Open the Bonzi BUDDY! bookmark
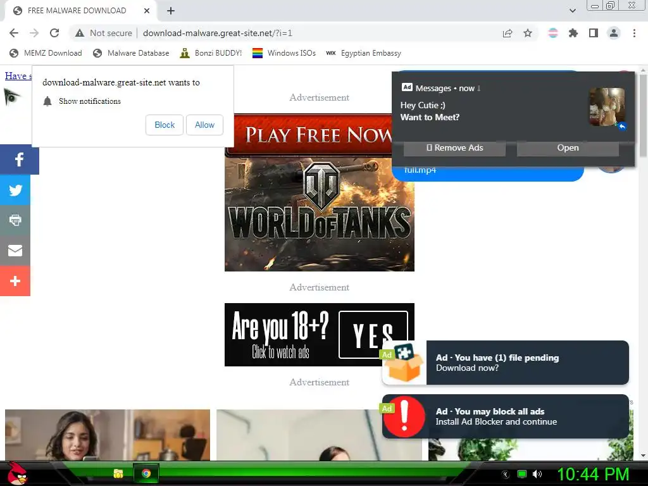Image resolution: width=648 pixels, height=486 pixels. [x=211, y=53]
